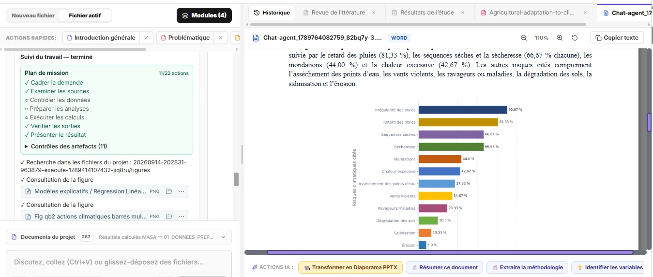Screen dimensions: 653x277
Task: Click the Documents du projet document icon
Action: pyautogui.click(x=14, y=237)
